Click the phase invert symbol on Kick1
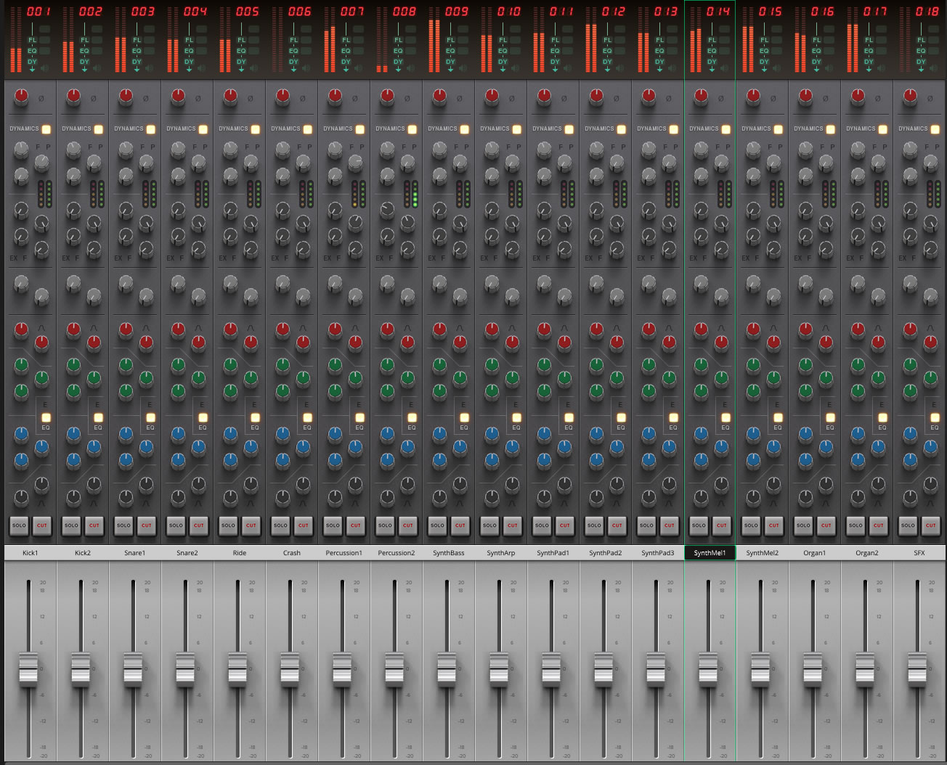 point(41,99)
